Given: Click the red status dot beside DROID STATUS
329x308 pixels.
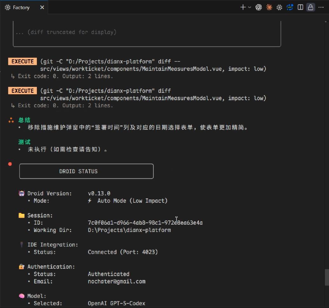Looking at the screenshot, I should (x=10, y=164).
